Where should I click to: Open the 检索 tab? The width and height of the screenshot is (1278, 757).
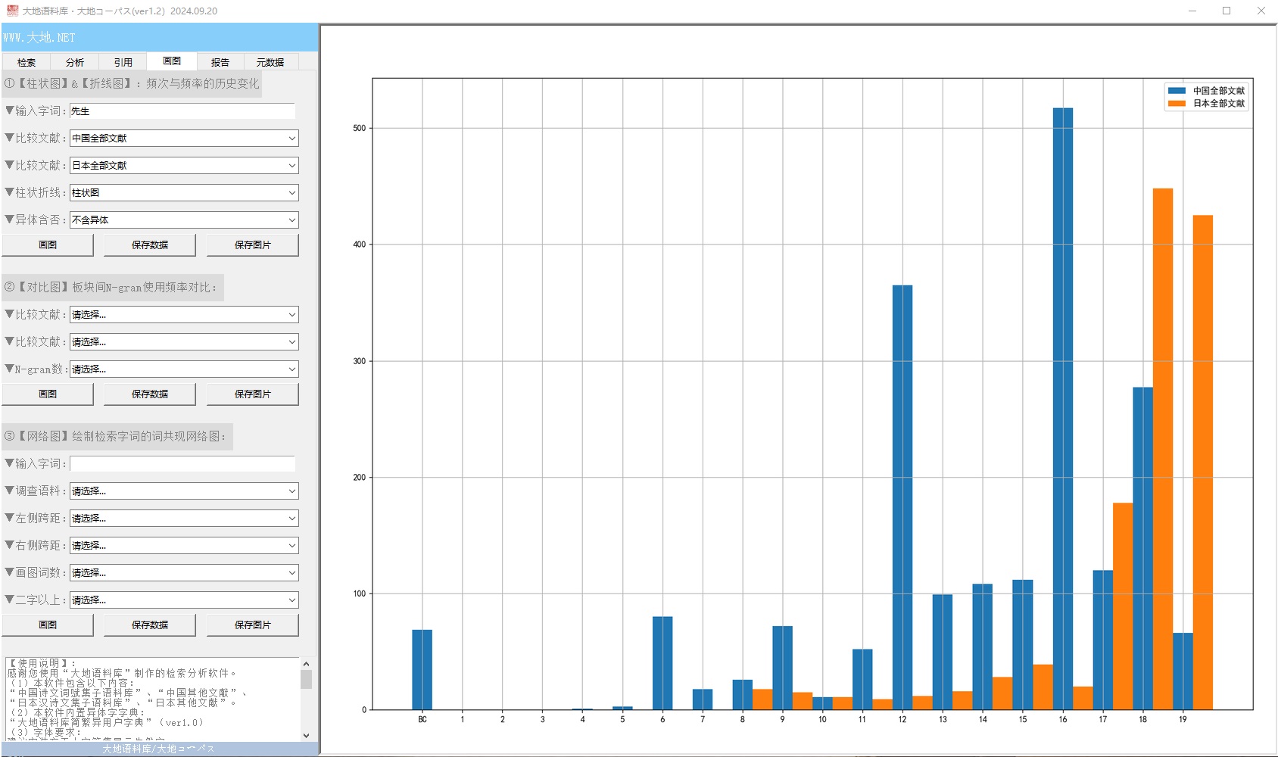click(x=26, y=62)
